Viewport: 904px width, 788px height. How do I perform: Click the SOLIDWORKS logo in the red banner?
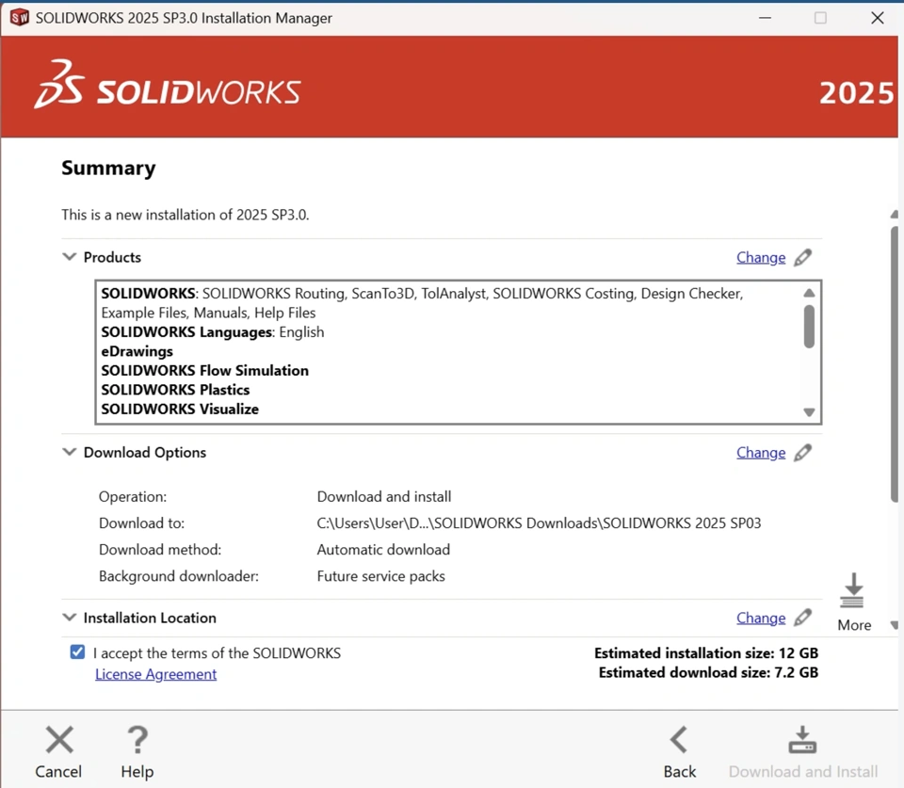(x=168, y=85)
